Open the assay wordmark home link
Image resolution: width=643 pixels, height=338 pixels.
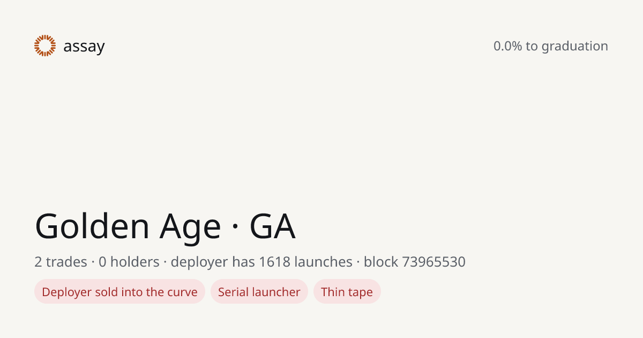click(x=84, y=47)
